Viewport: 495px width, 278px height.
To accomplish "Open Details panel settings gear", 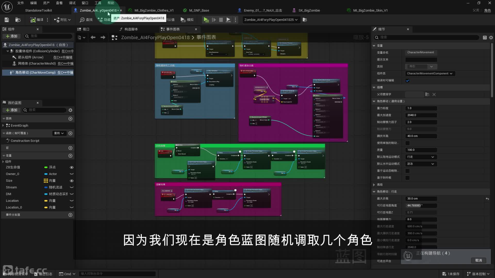I will 491,38.
